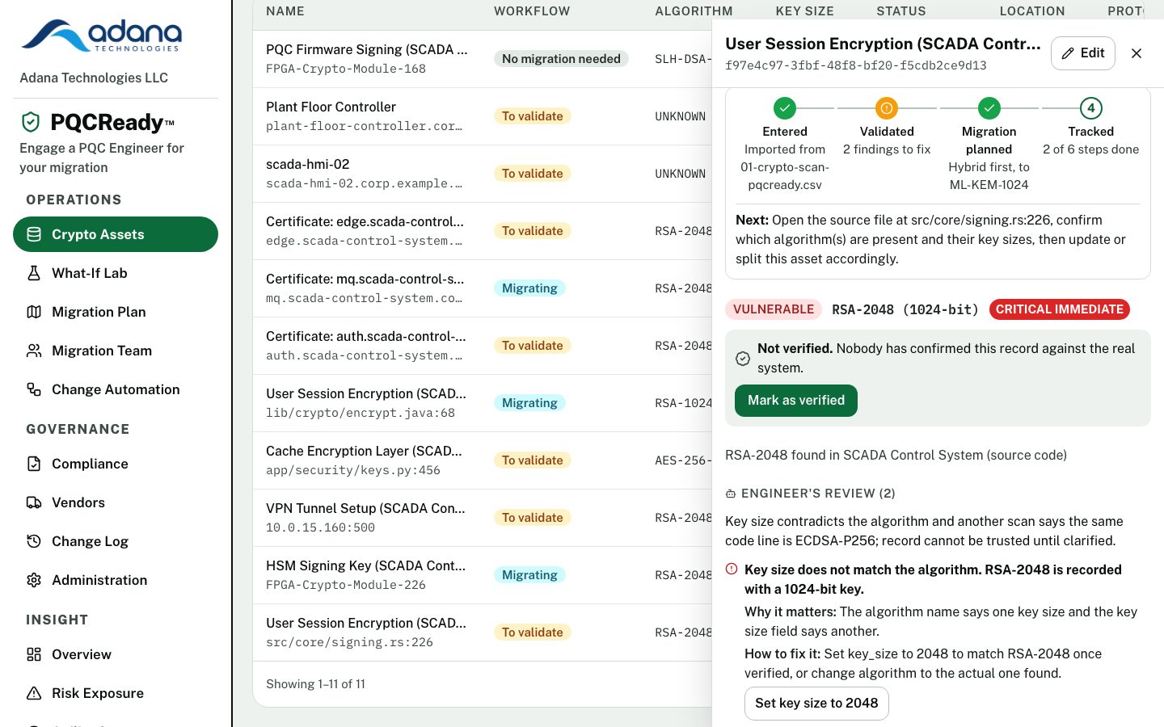Click Set key size to 2048
The image size is (1164, 727).
tap(816, 704)
